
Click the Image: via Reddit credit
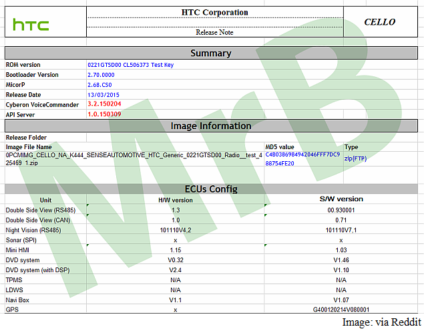point(382,322)
